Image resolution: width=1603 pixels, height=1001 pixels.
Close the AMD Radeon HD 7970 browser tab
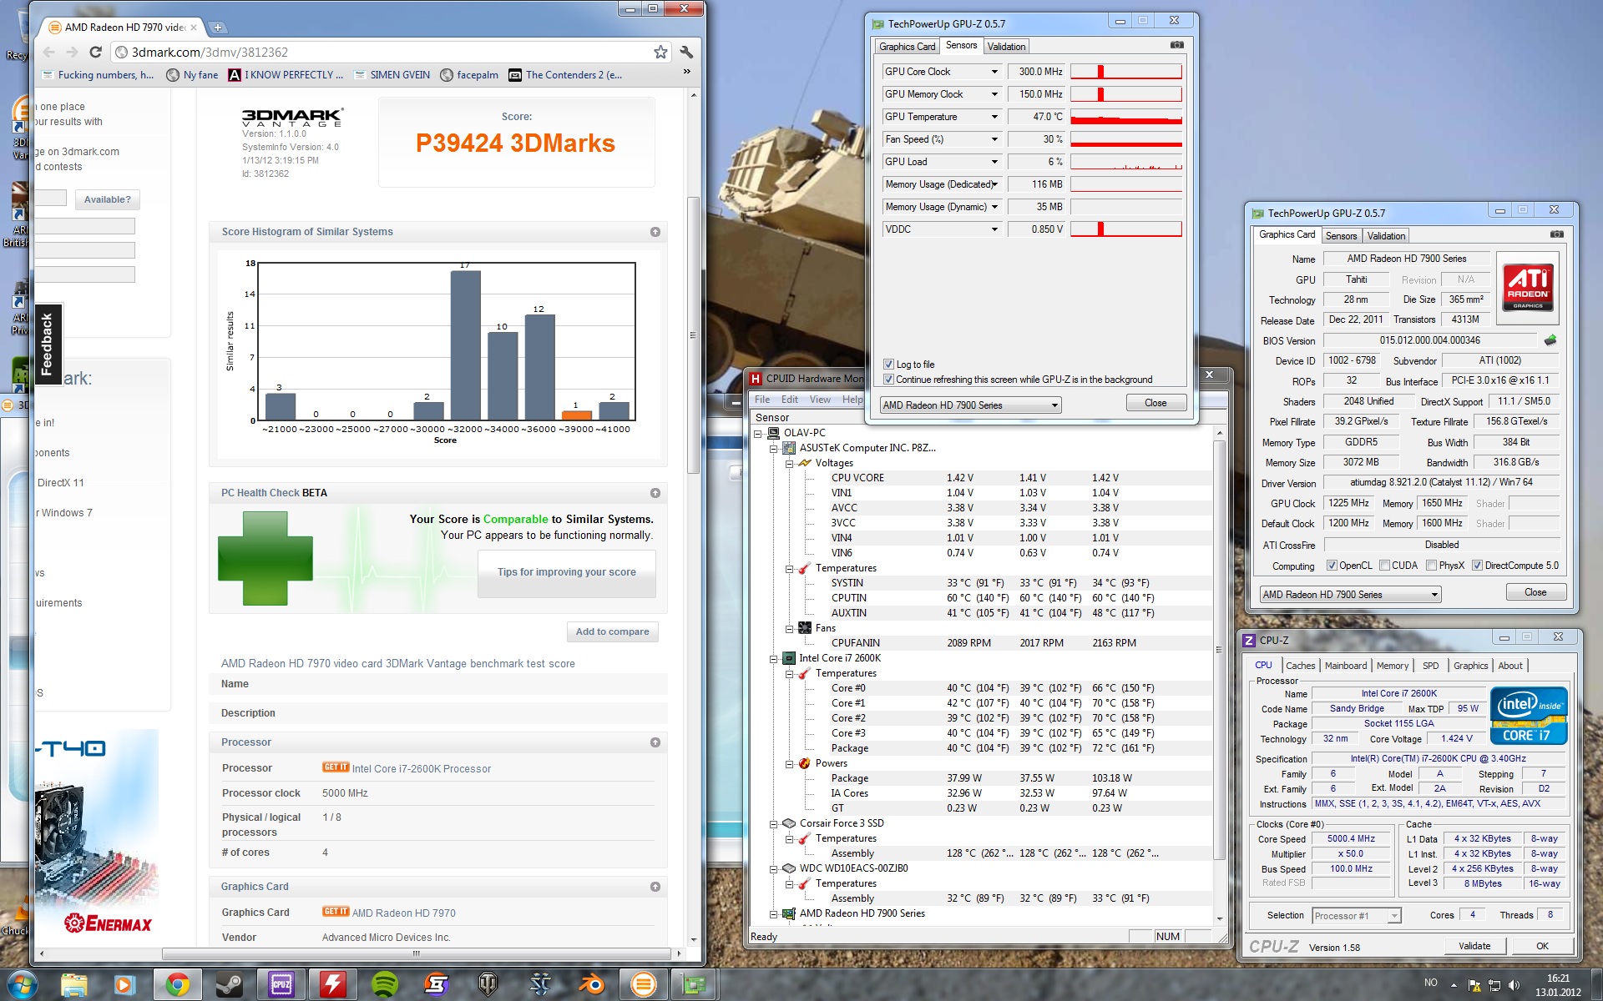[x=194, y=28]
